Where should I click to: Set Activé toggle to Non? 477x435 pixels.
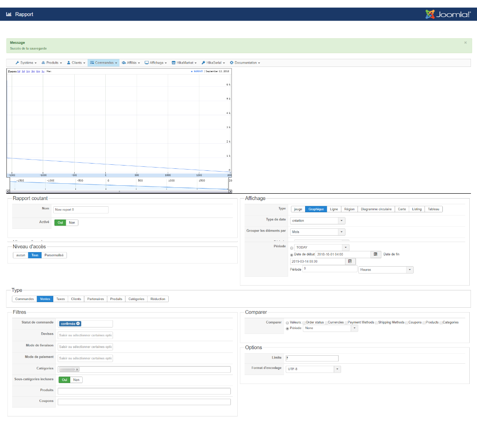tap(72, 223)
